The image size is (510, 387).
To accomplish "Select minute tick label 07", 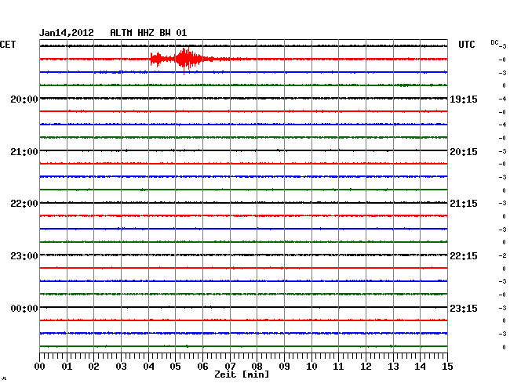I will [230, 366].
